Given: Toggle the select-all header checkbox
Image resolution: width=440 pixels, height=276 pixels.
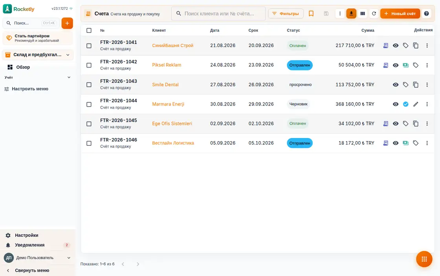Looking at the screenshot, I should click(x=89, y=30).
